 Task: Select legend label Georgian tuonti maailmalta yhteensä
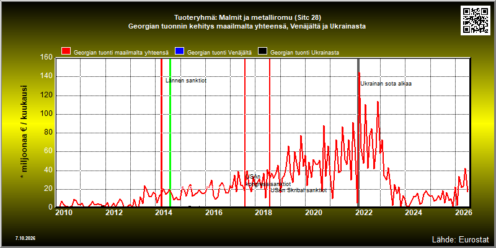point(121,53)
